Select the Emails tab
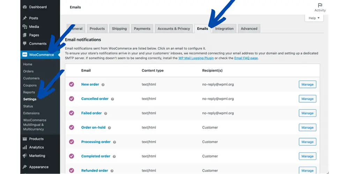The width and height of the screenshot is (349, 174). (x=202, y=29)
